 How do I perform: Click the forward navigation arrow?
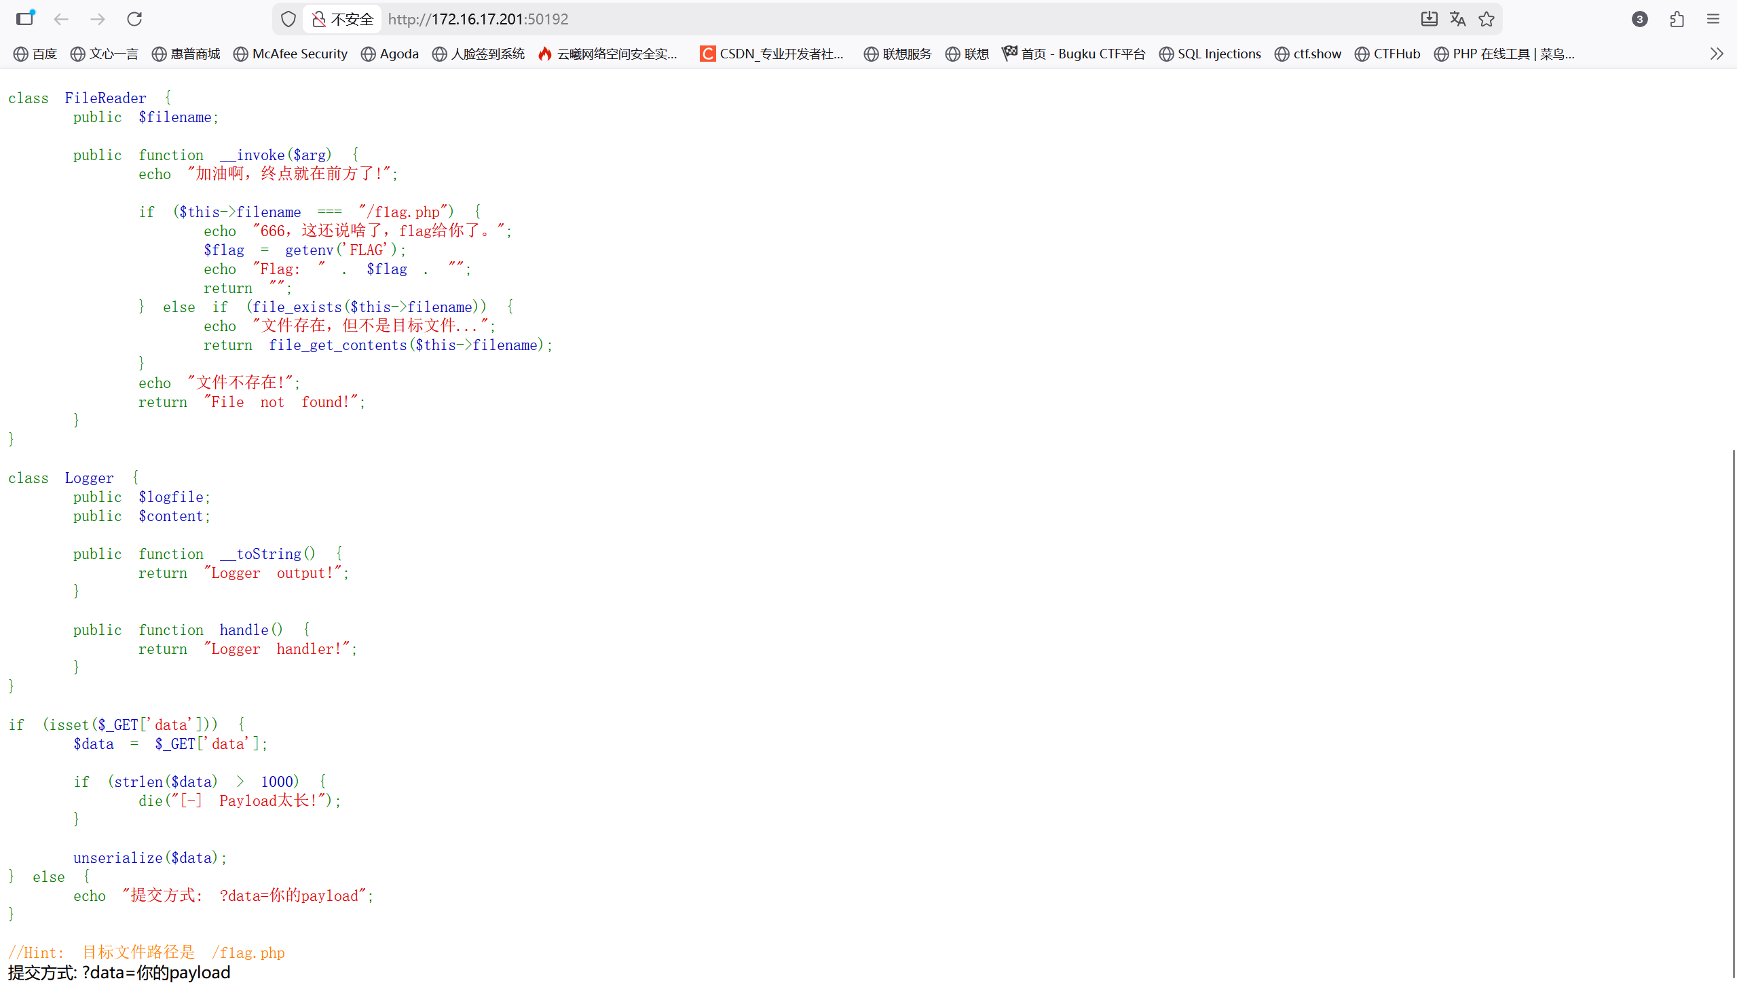[98, 19]
